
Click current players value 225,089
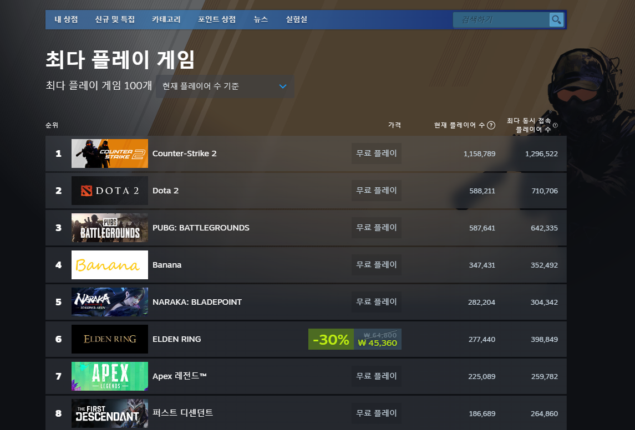click(481, 377)
